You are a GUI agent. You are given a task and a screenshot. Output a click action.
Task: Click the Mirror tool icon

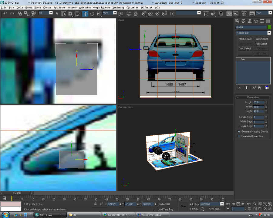coord(206,14)
